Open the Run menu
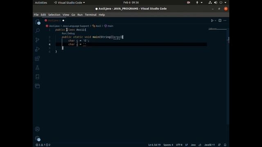262x147 pixels. 80,15
